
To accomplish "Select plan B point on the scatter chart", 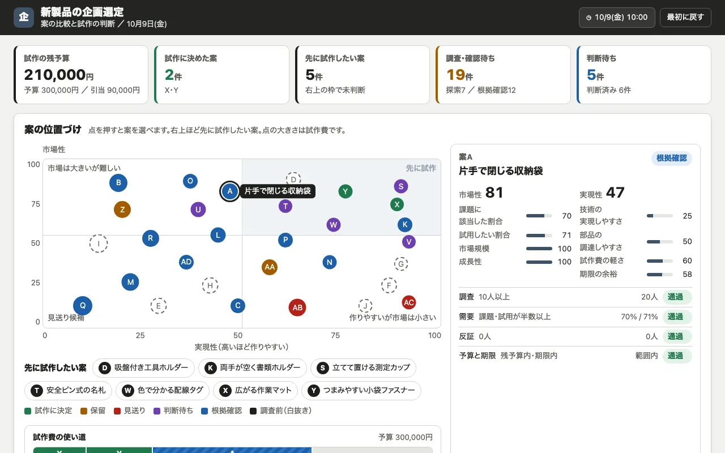I will click(x=118, y=182).
